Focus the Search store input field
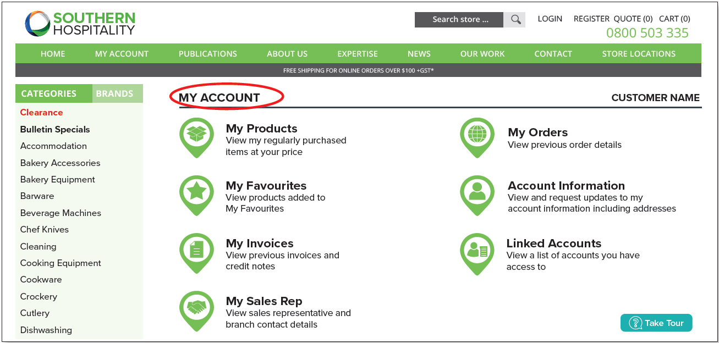Image resolution: width=719 pixels, height=343 pixels. pyautogui.click(x=459, y=19)
